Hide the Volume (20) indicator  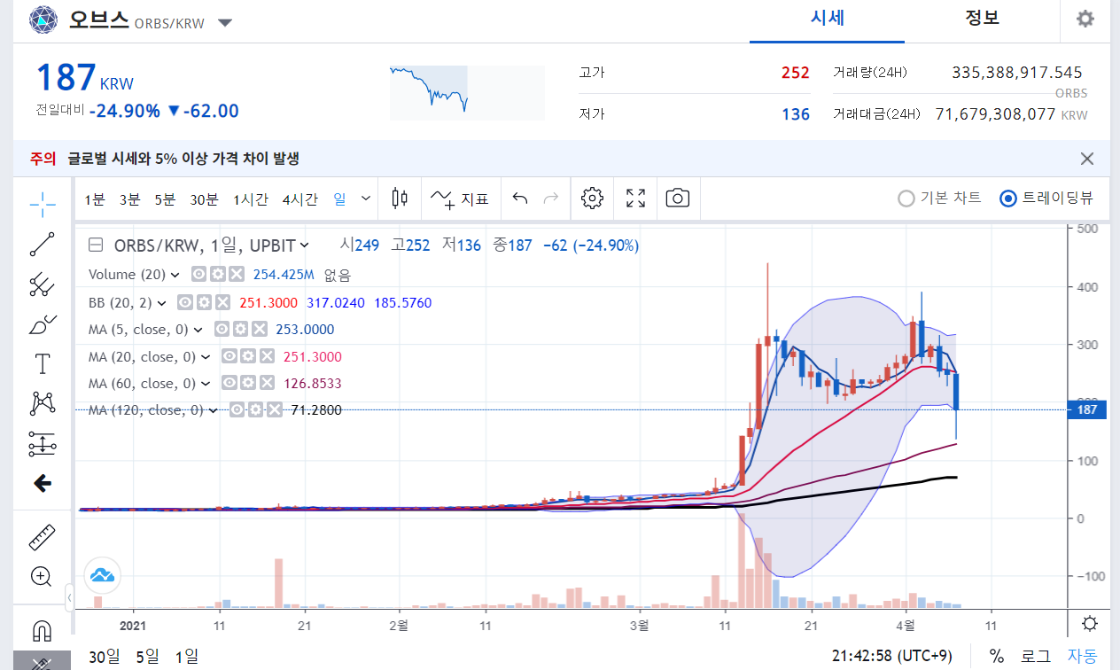click(x=198, y=275)
